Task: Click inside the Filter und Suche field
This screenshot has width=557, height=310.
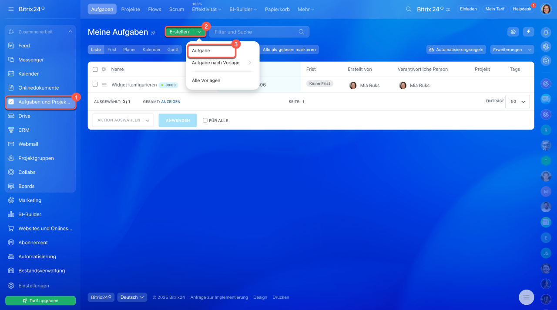Action: 259,32
